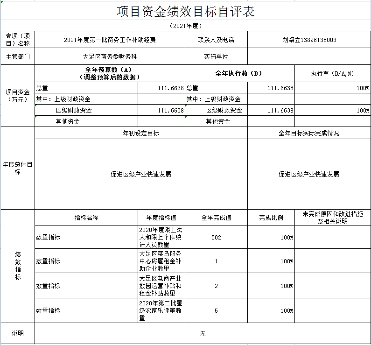Select the '指标名称' column header
The image size is (371, 345).
pos(86,217)
